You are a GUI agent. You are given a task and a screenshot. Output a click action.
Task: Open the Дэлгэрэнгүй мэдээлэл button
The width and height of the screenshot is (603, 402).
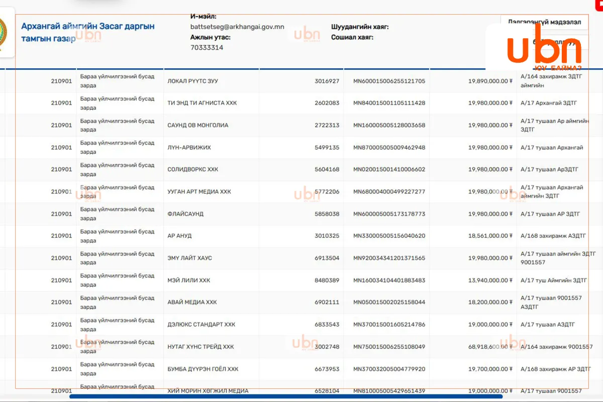pos(544,22)
